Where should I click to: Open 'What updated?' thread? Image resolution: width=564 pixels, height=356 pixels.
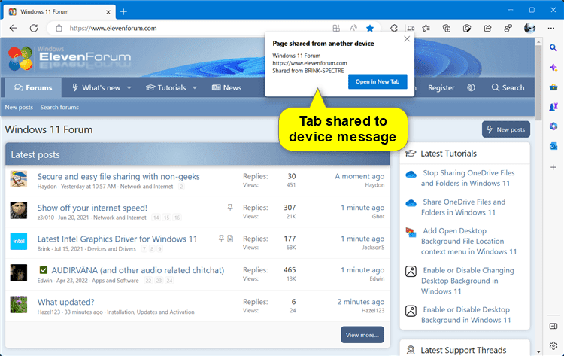pyautogui.click(x=66, y=302)
